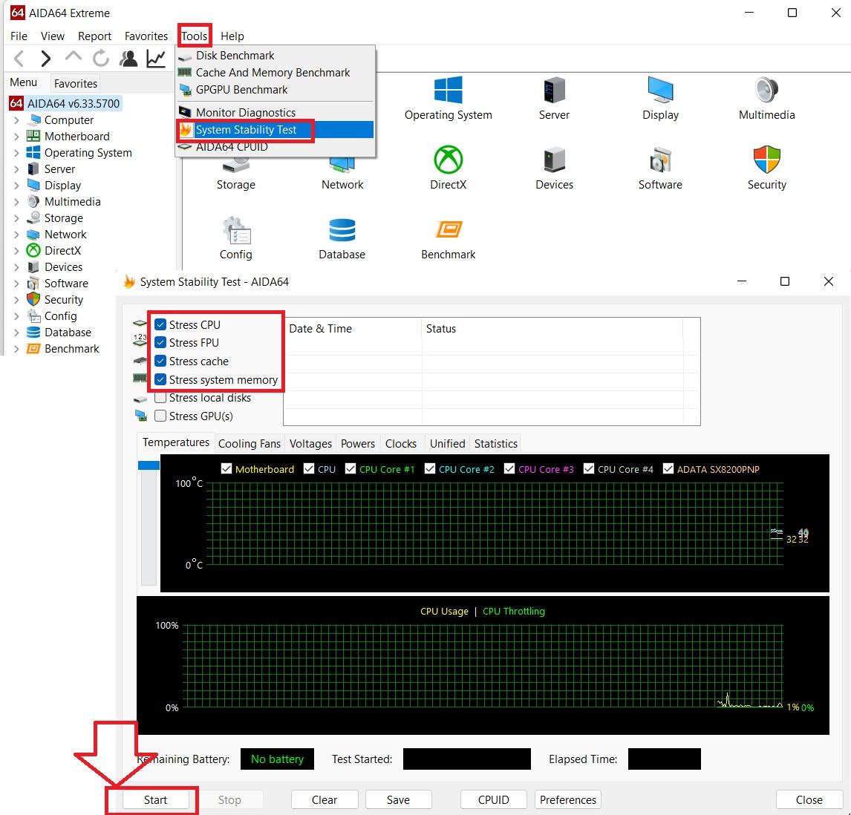Toggle CPU Core #3 graph checkbox
This screenshot has height=815, width=851.
(509, 468)
